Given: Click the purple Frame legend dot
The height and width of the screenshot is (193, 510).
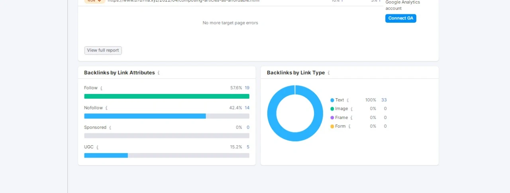Looking at the screenshot, I should click(x=332, y=118).
